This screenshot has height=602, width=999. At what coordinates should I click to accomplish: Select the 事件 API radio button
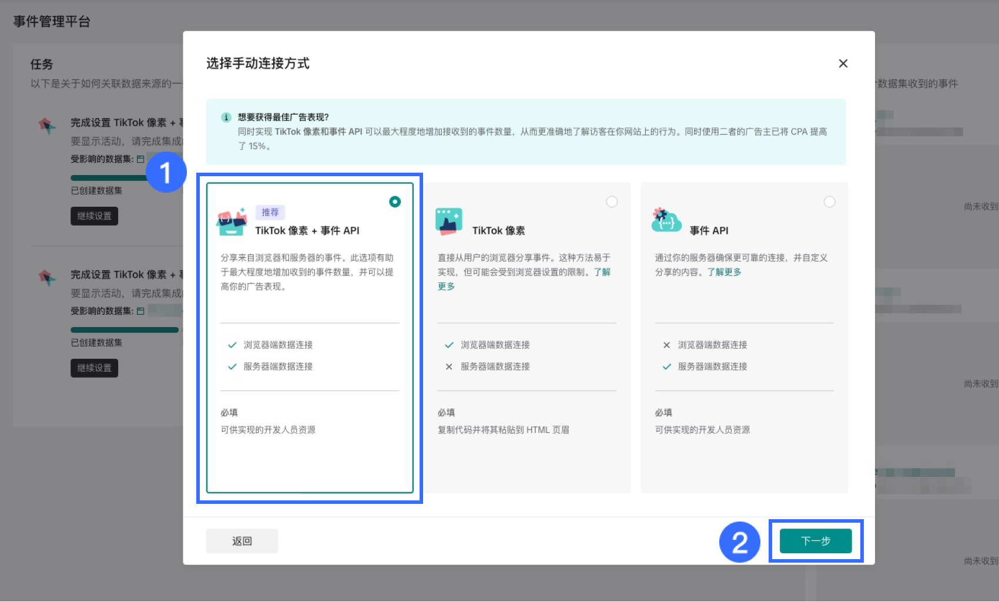click(x=830, y=201)
